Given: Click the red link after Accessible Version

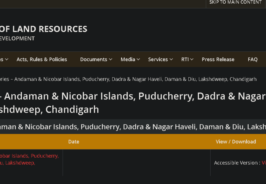Looking at the screenshot, I should 264,163.
